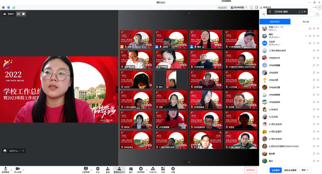Viewport: 322px width, 174px height.
Task: Switch to the 未入会 tab
Action: pos(306,22)
